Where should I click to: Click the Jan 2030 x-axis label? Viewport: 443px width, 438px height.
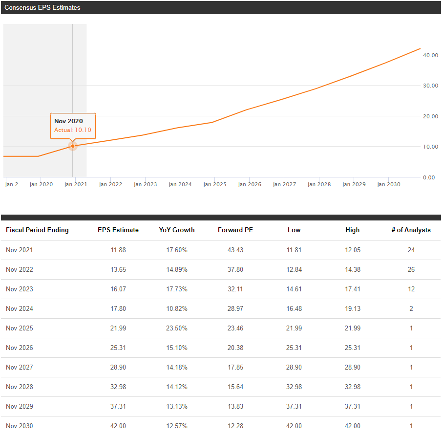[x=388, y=184]
